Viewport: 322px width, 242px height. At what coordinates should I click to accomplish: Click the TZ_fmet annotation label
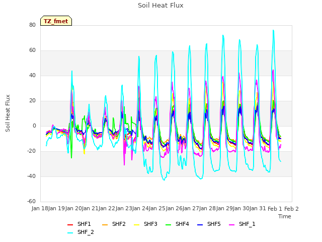click(x=56, y=21)
